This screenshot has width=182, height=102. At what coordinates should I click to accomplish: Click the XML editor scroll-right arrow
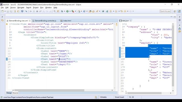[x=112, y=90]
